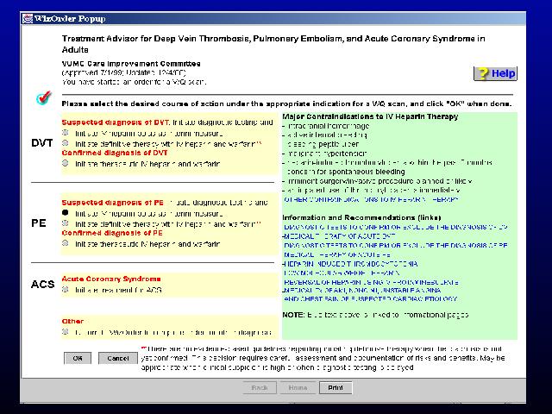This screenshot has height=414, width=552.
Task: Select therapeutic IV heparin and warfarin for confirmed DVT
Action: point(66,163)
